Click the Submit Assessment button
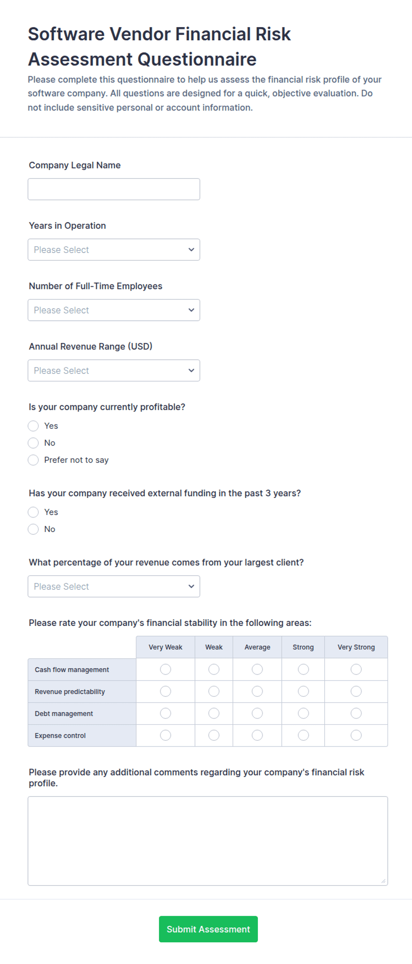The image size is (412, 964). click(208, 929)
